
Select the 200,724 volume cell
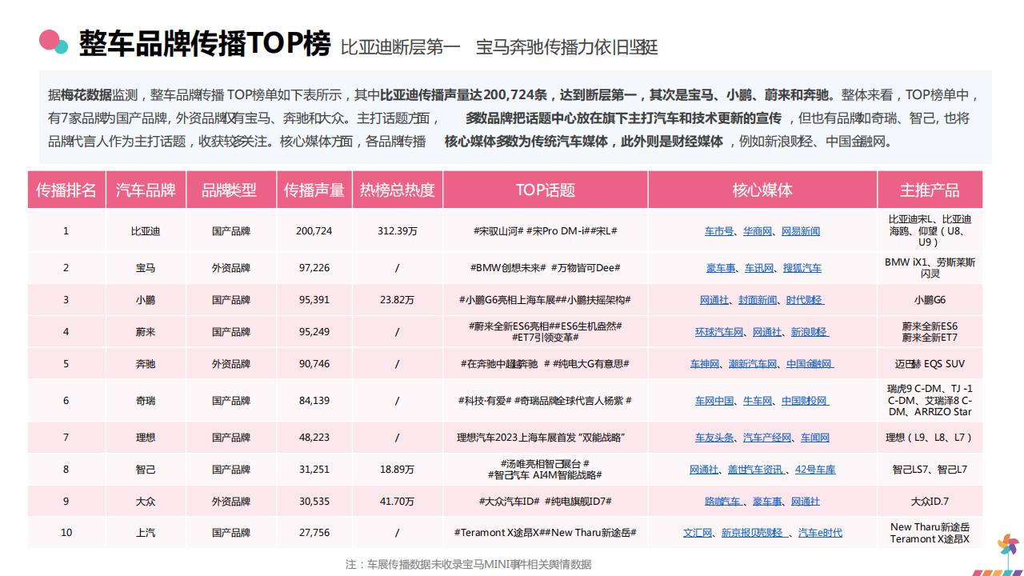tap(314, 231)
